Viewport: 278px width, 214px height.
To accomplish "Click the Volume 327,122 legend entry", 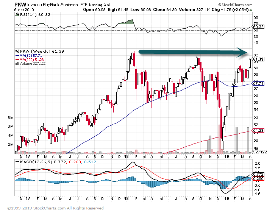I will point(33,64).
